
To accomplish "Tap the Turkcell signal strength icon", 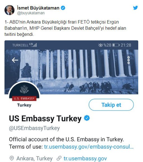I will 33,45.
